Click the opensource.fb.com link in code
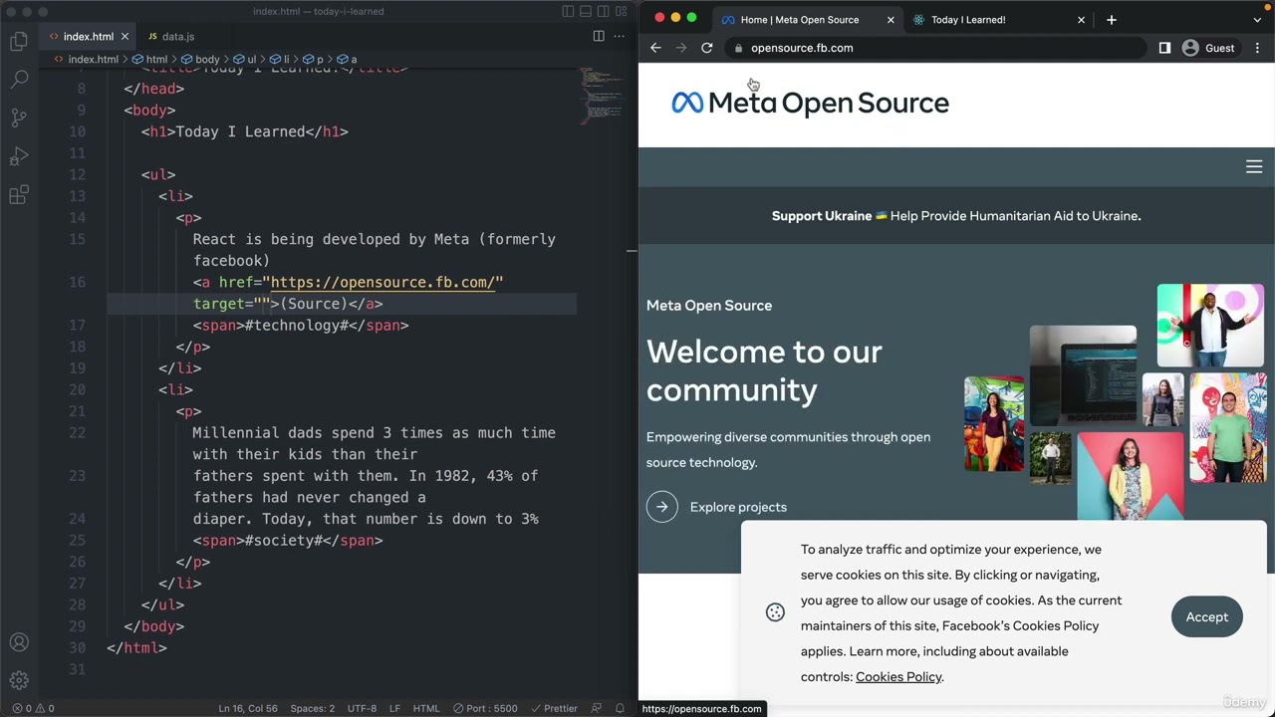The height and width of the screenshot is (717, 1275). coord(382,283)
